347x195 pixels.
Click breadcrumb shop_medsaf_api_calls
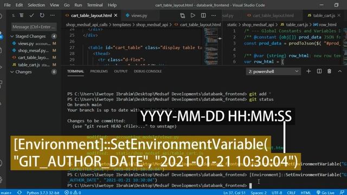click(x=87, y=24)
